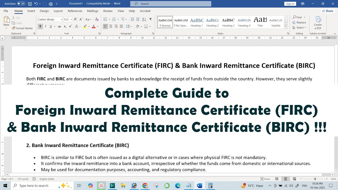
Task: Apply numbered list formatting
Action: (x=114, y=20)
